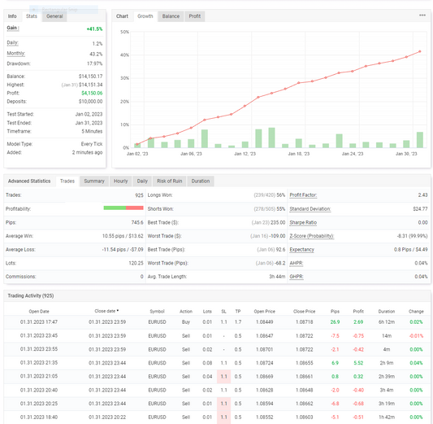
Task: Click the Advanced Statistics heading
Action: (29, 181)
